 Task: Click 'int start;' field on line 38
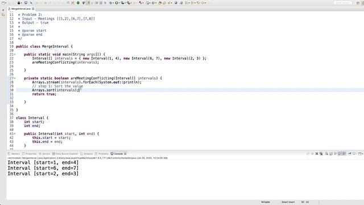pos(34,122)
